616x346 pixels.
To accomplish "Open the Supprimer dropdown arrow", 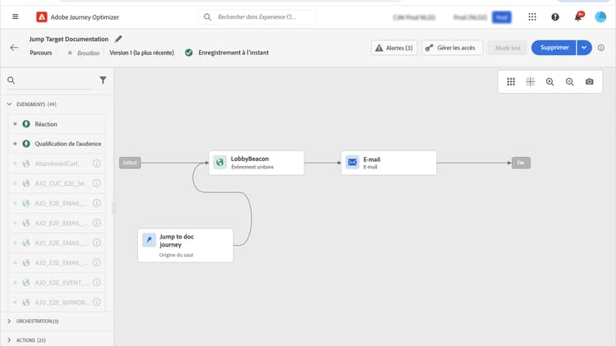I will point(584,48).
